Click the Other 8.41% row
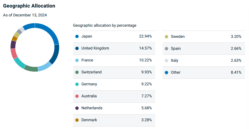This screenshot has width=249, height=129. 204,73
